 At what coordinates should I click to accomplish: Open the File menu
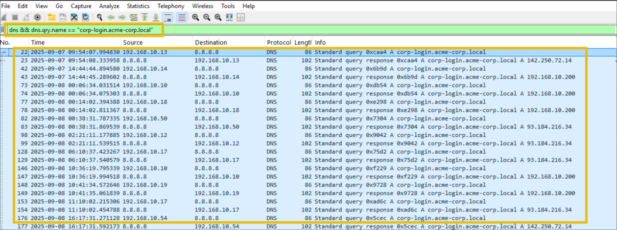click(x=6, y=6)
